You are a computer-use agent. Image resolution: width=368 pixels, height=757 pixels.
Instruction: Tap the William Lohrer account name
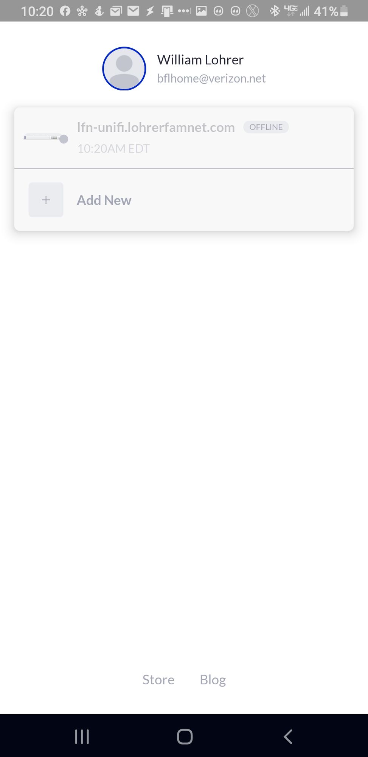[x=200, y=60]
